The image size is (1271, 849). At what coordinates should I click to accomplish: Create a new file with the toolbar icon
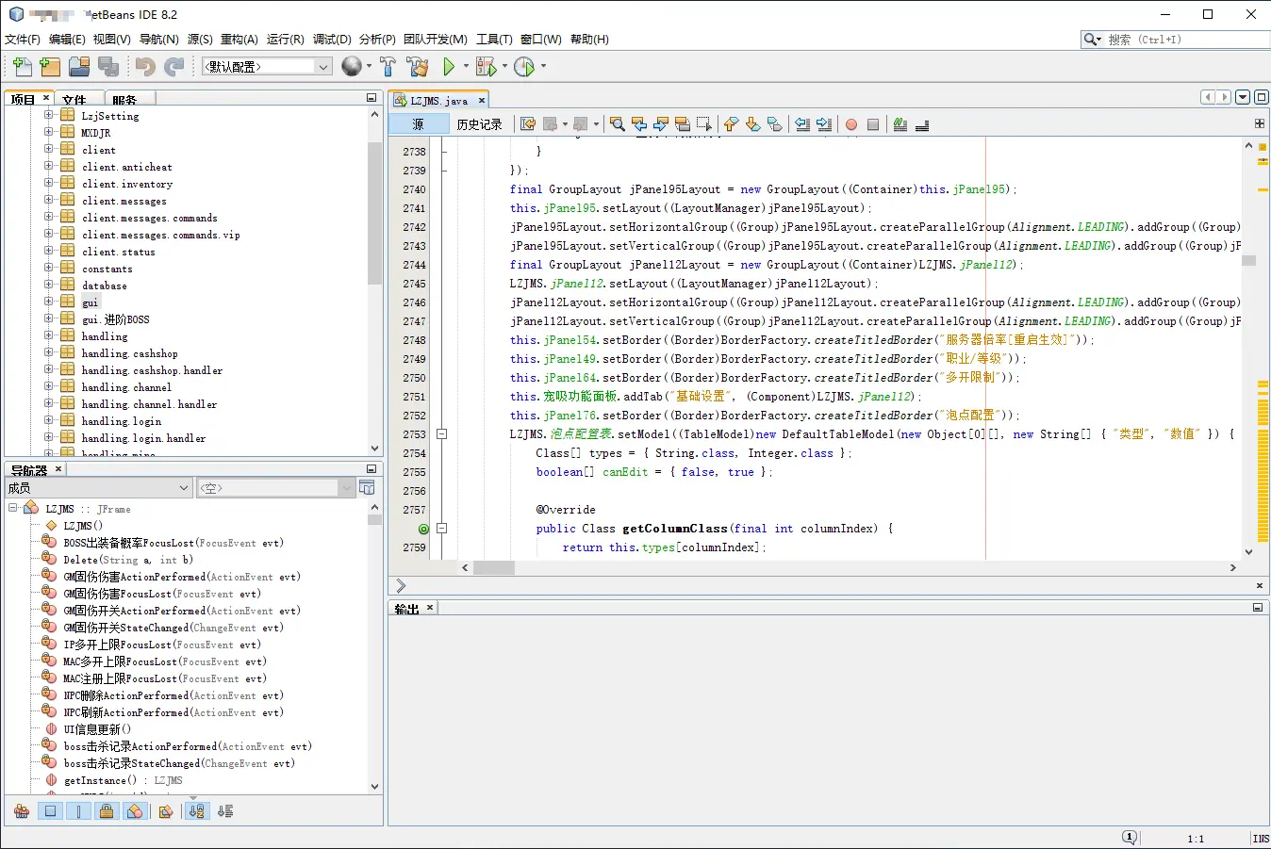click(x=22, y=66)
